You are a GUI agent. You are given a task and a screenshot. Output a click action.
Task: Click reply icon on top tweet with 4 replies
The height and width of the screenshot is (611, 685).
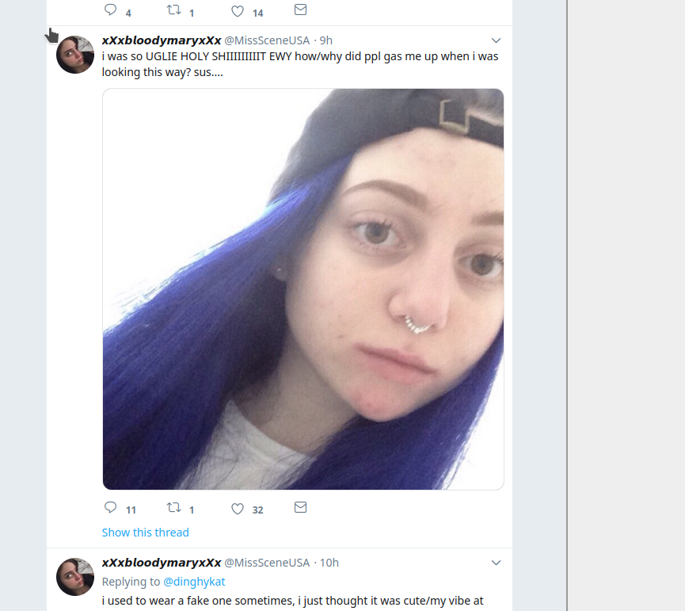(x=111, y=10)
